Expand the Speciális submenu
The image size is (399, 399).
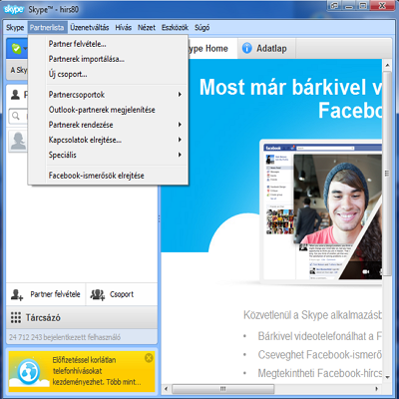pyautogui.click(x=109, y=155)
